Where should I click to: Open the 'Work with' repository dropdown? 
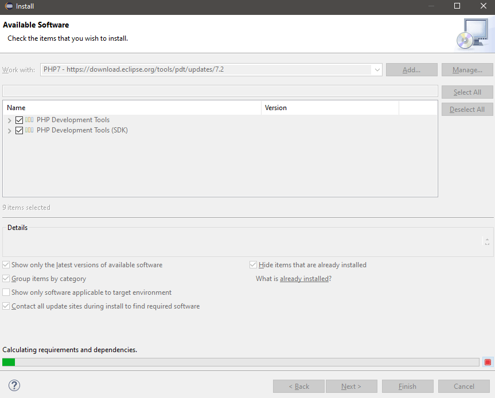pyautogui.click(x=377, y=69)
